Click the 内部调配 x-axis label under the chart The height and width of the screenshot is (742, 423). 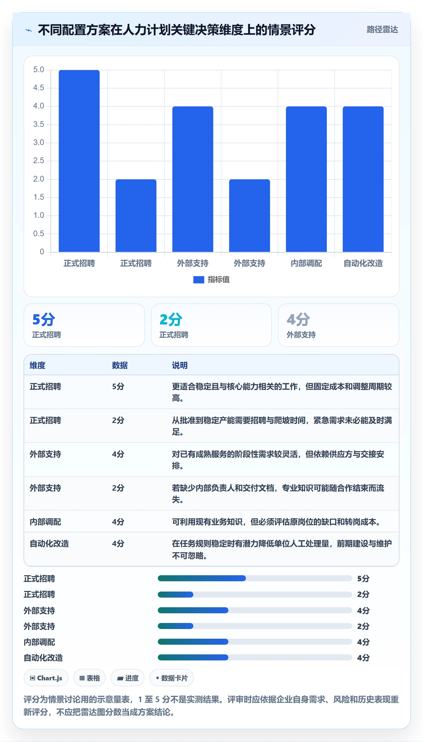pyautogui.click(x=306, y=263)
